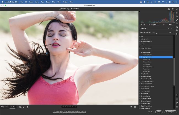
Task: Open the Window menu in menu bar
Action: (x=65, y=2)
